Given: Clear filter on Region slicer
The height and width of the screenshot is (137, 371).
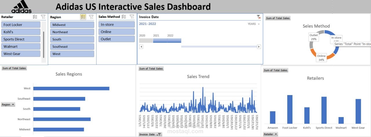Looking at the screenshot, I should point(91,17).
